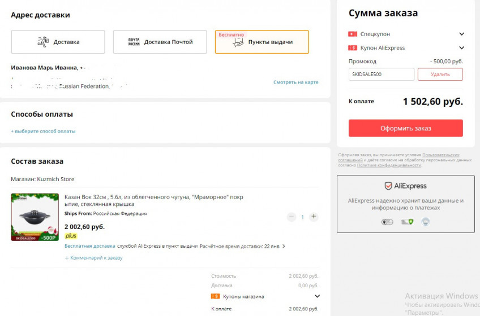Image resolution: width=480 pixels, height=316 pixels.
Task: Click the SKIDSALE500 promo code field
Action: click(382, 74)
